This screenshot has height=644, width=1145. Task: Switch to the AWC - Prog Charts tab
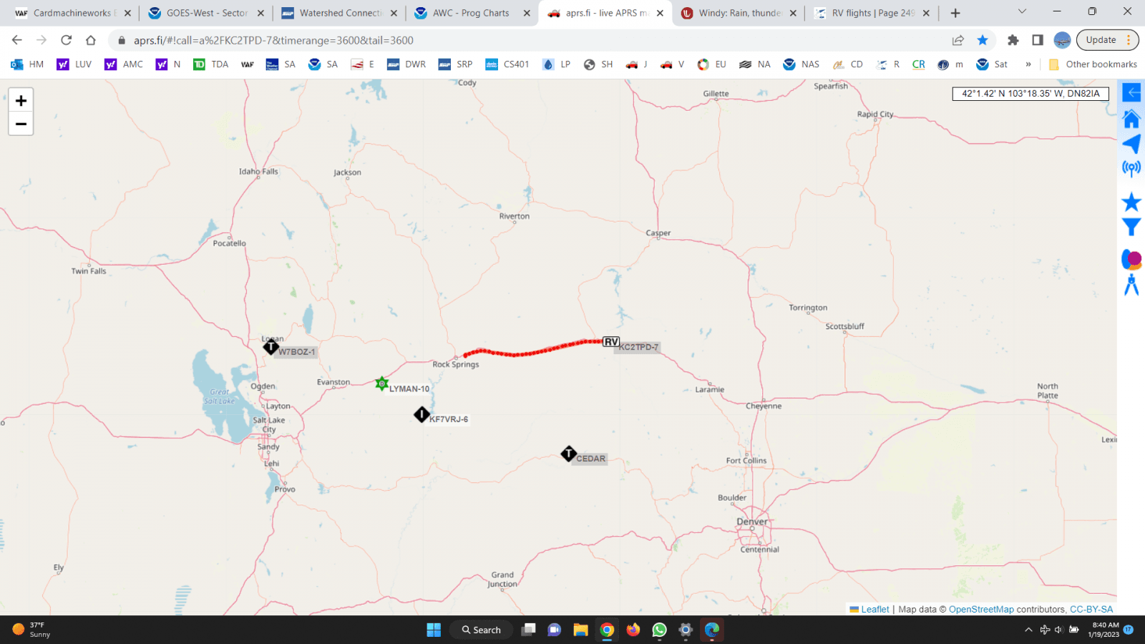[470, 13]
